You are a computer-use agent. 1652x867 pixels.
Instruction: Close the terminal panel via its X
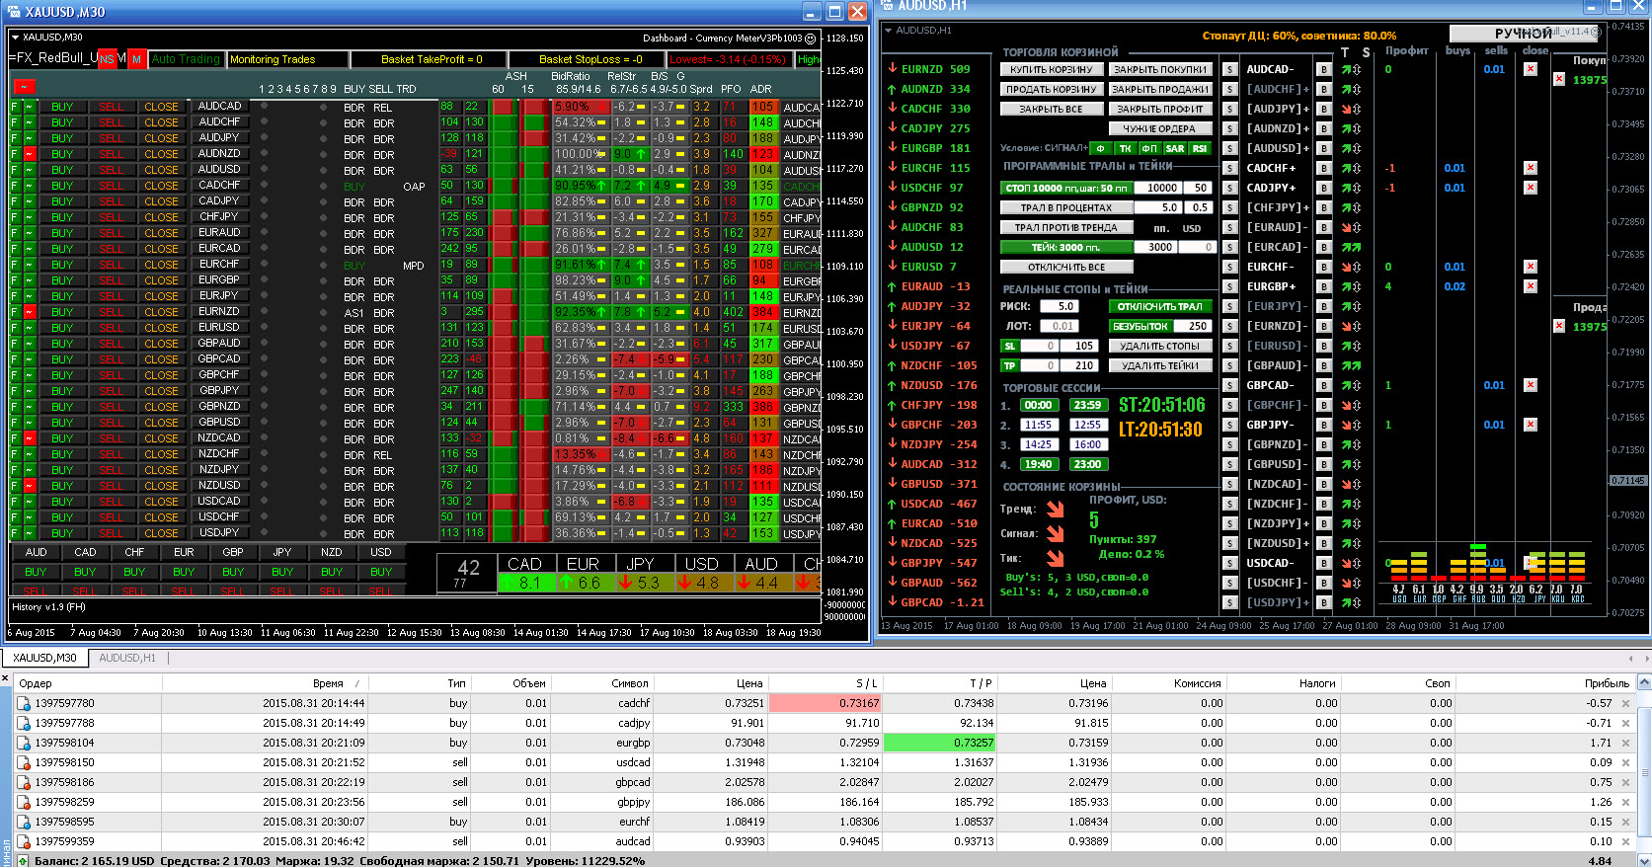[5, 679]
